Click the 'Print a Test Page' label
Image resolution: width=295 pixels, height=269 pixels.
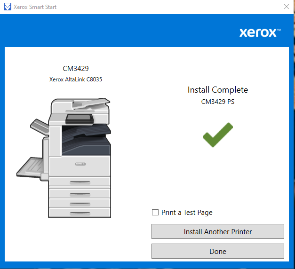[187, 213]
